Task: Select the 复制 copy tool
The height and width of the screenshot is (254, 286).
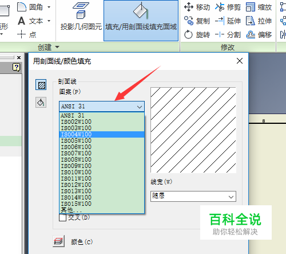Action: pos(197,21)
